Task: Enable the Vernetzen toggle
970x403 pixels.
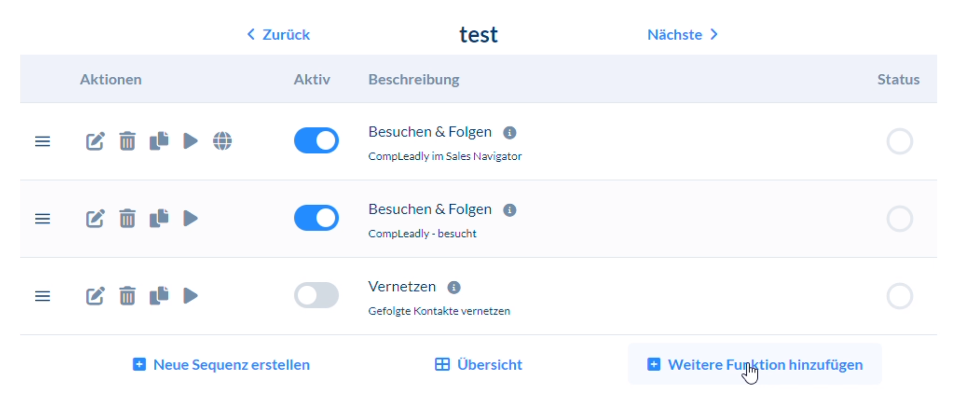Action: click(x=316, y=296)
